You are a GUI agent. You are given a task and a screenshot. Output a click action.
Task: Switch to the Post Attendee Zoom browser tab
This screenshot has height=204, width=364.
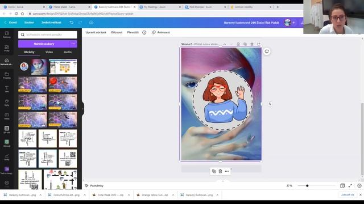(205, 7)
